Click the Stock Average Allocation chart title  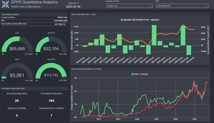(86, 69)
